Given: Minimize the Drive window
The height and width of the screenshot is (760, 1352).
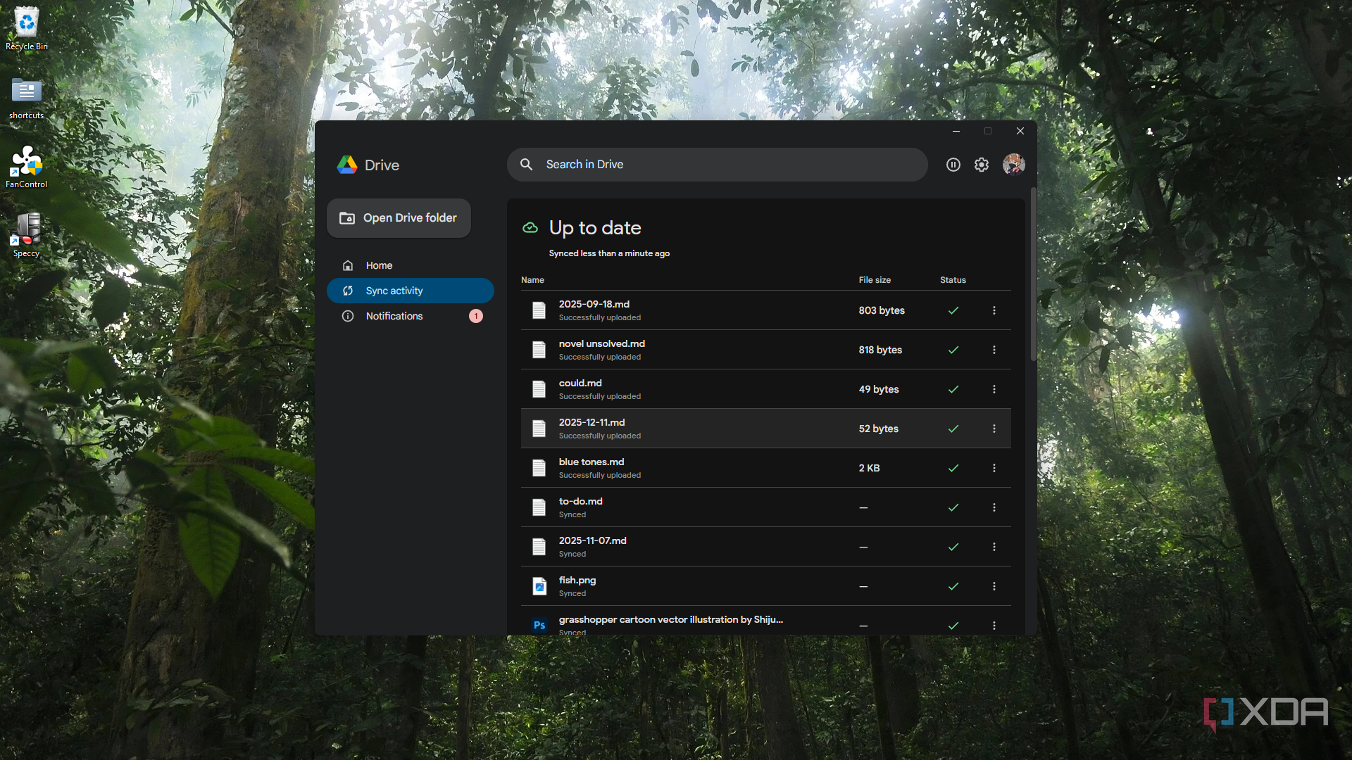Looking at the screenshot, I should pos(956,131).
